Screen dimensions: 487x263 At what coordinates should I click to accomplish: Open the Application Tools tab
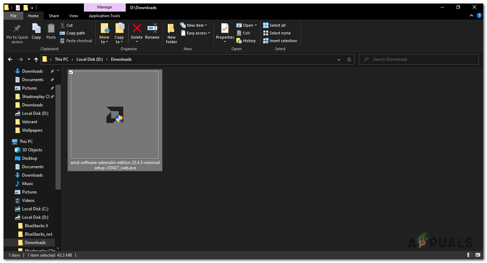point(104,16)
